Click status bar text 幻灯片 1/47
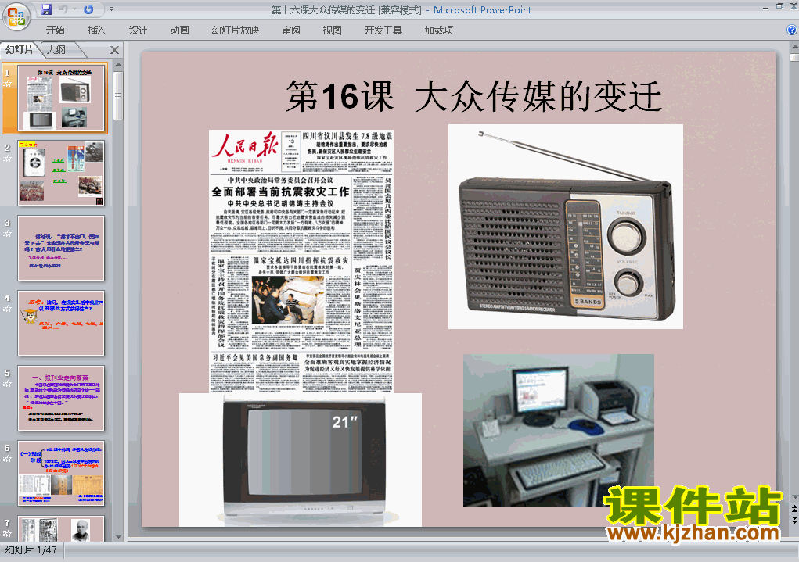Image resolution: width=799 pixels, height=562 pixels. 31,549
